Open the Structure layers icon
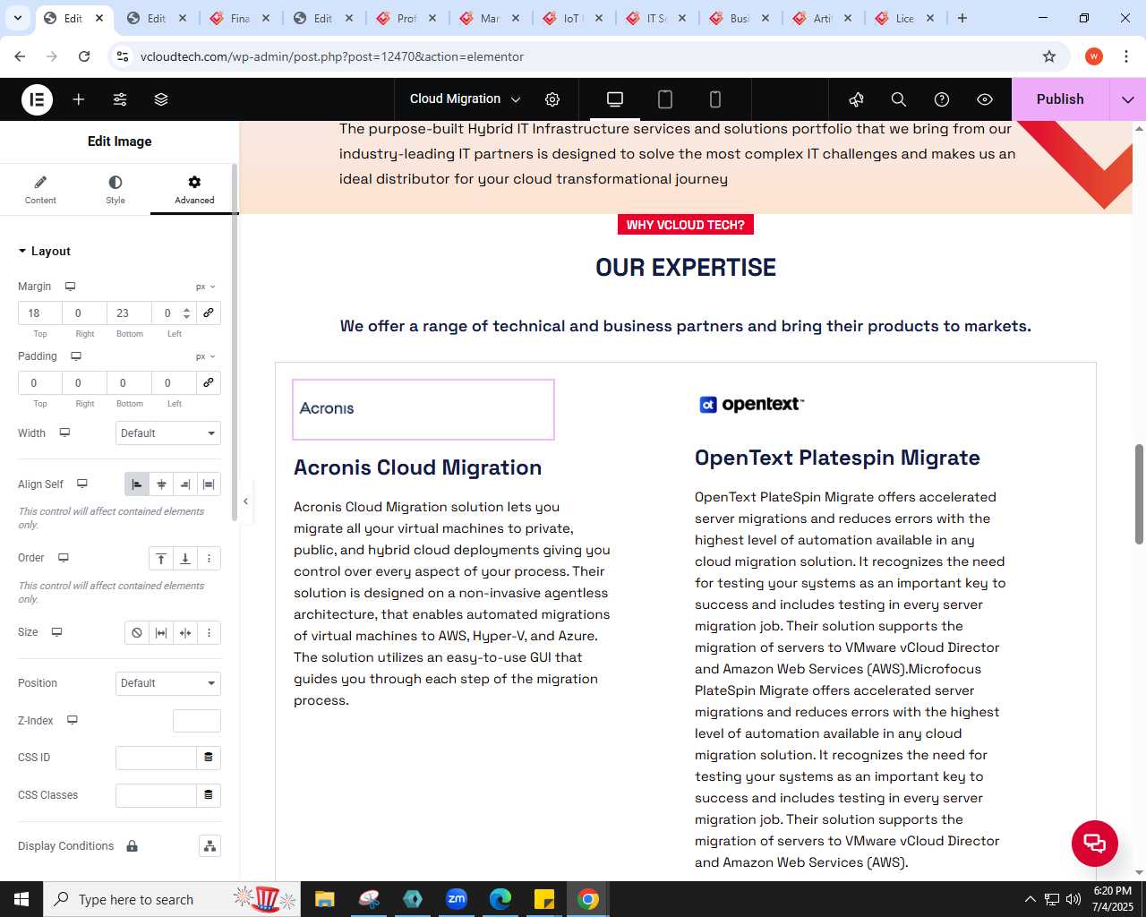 (161, 99)
